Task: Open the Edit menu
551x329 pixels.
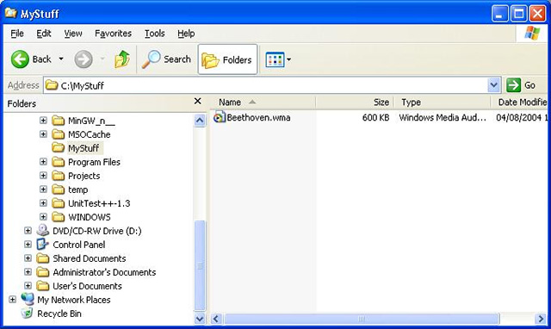Action: [44, 34]
